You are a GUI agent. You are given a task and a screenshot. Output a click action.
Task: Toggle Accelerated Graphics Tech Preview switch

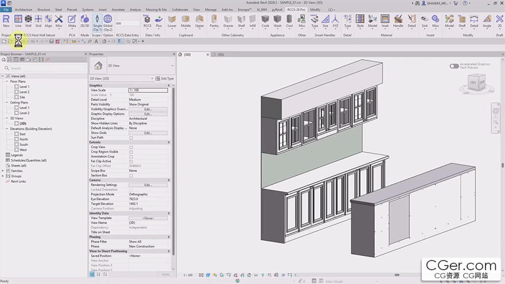tap(454, 66)
